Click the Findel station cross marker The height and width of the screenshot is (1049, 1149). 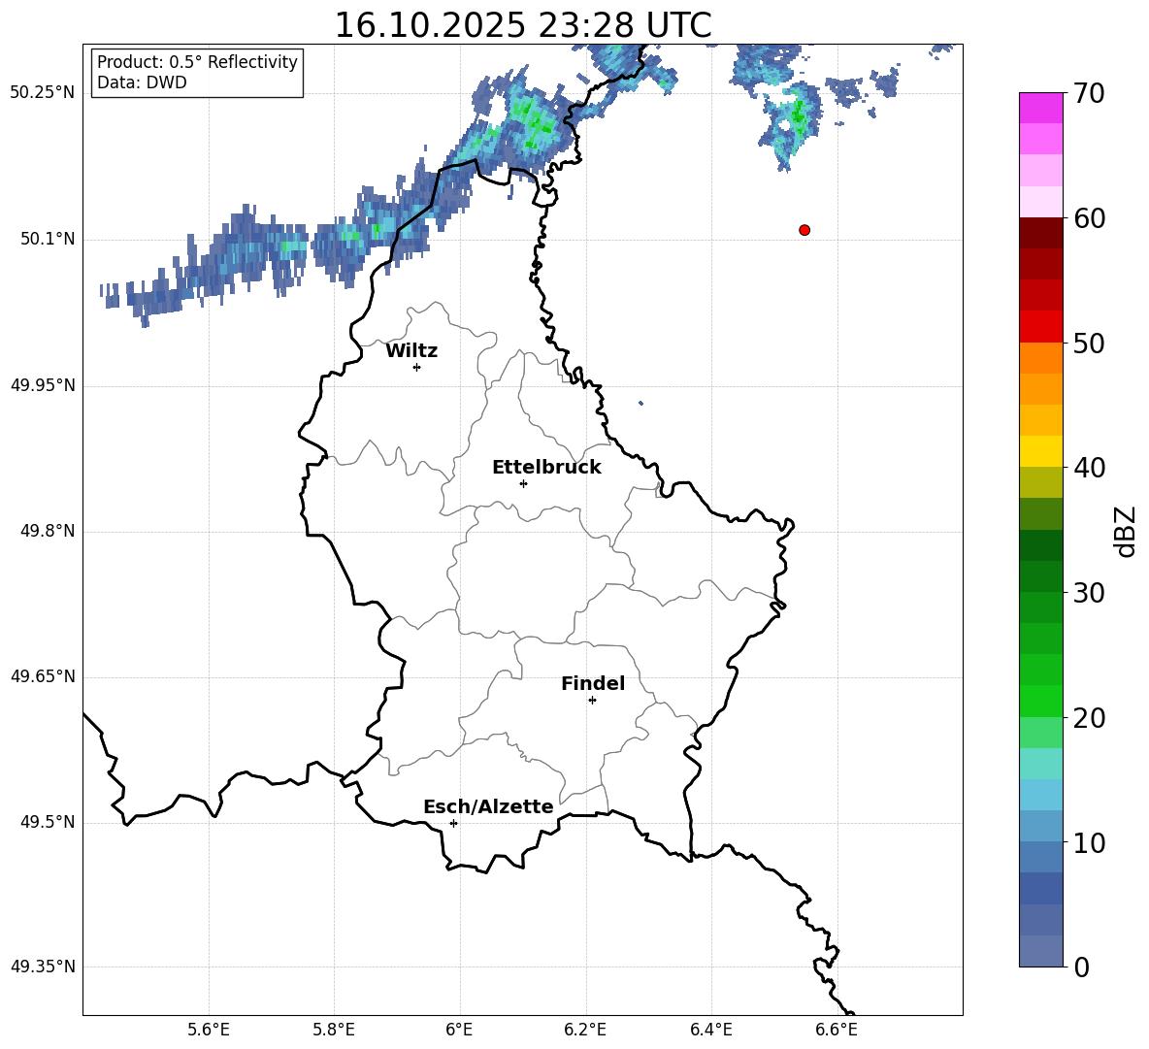592,701
